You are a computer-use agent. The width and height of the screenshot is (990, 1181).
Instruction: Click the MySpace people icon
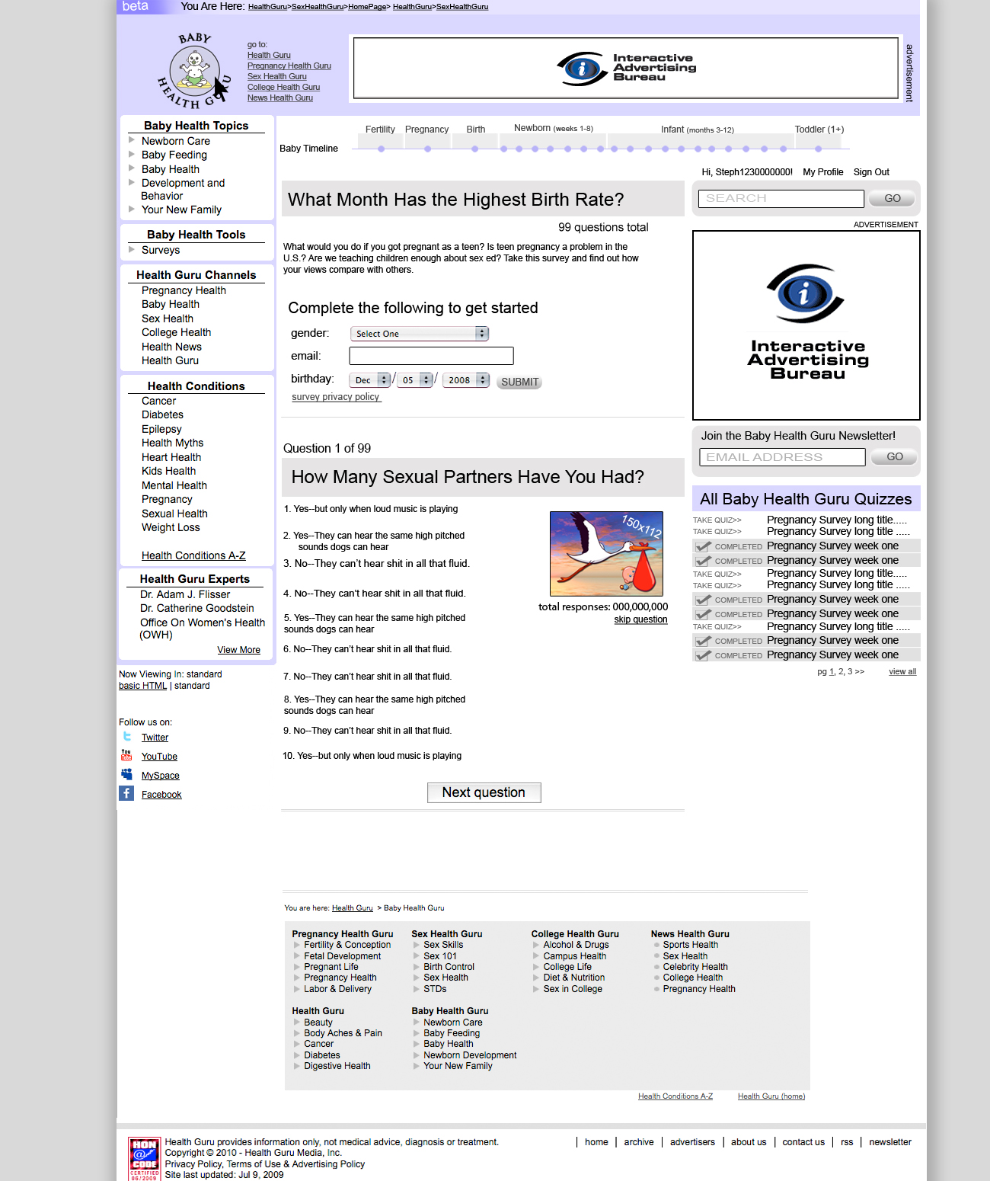point(126,774)
